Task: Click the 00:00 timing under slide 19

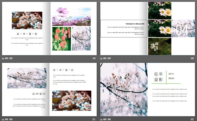Action: coord(9,58)
